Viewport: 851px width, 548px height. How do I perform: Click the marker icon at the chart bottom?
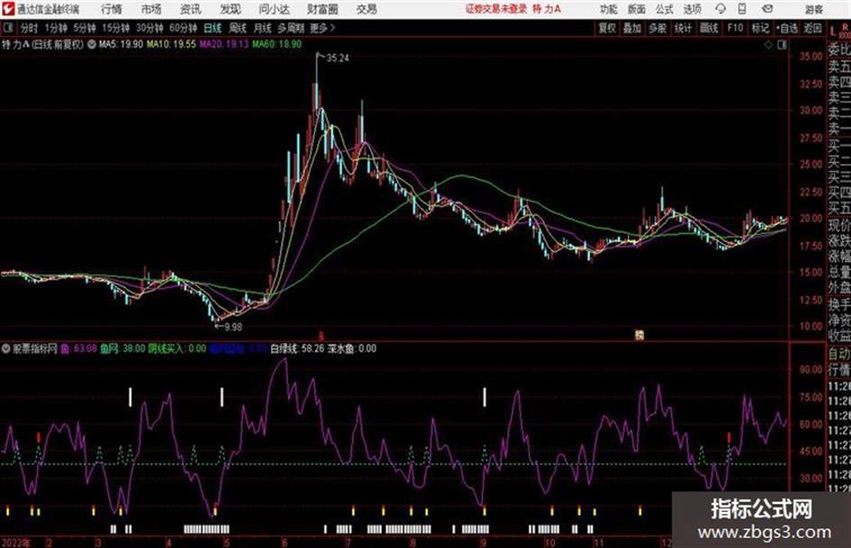click(639, 335)
